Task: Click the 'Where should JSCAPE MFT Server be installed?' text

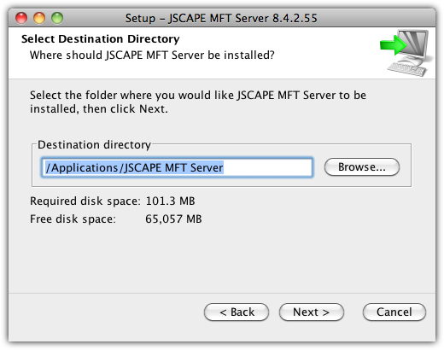Action: click(152, 55)
